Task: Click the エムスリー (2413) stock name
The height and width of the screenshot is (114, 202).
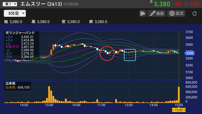Action: [x=41, y=4]
